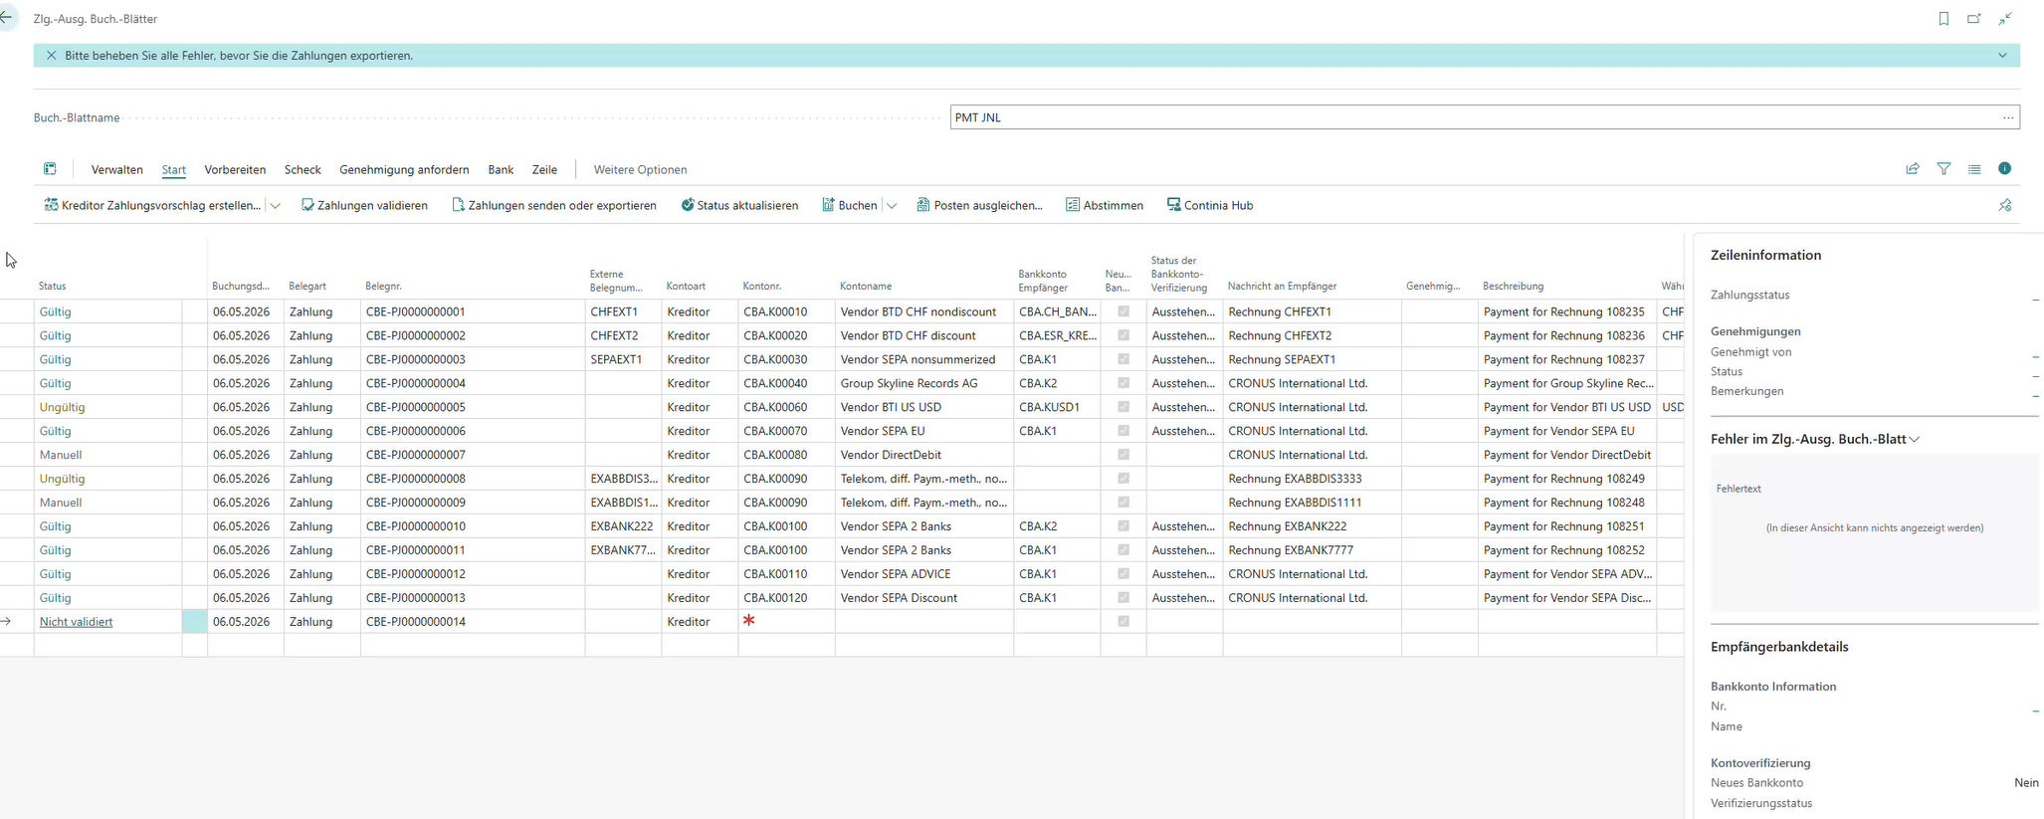Toggle the info FactBox icon

(x=2004, y=169)
